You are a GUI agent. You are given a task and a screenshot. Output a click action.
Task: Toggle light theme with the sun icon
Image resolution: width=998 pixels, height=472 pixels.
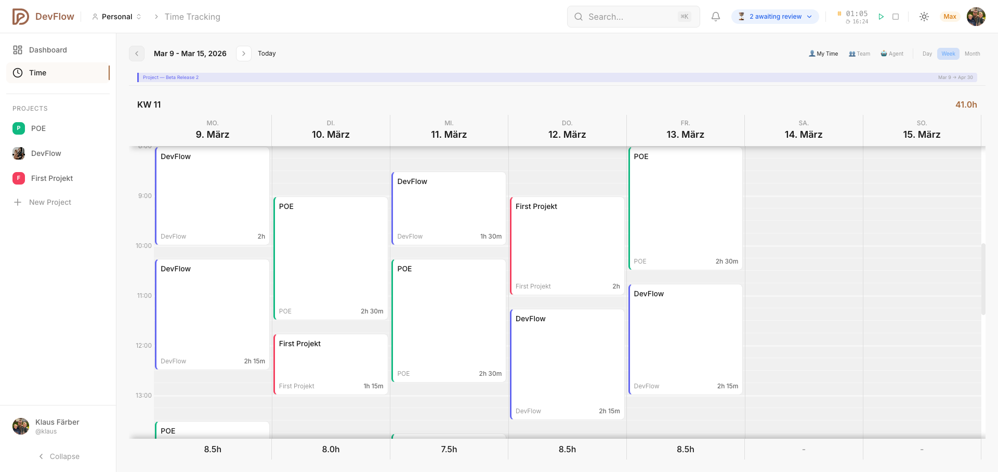point(924,17)
